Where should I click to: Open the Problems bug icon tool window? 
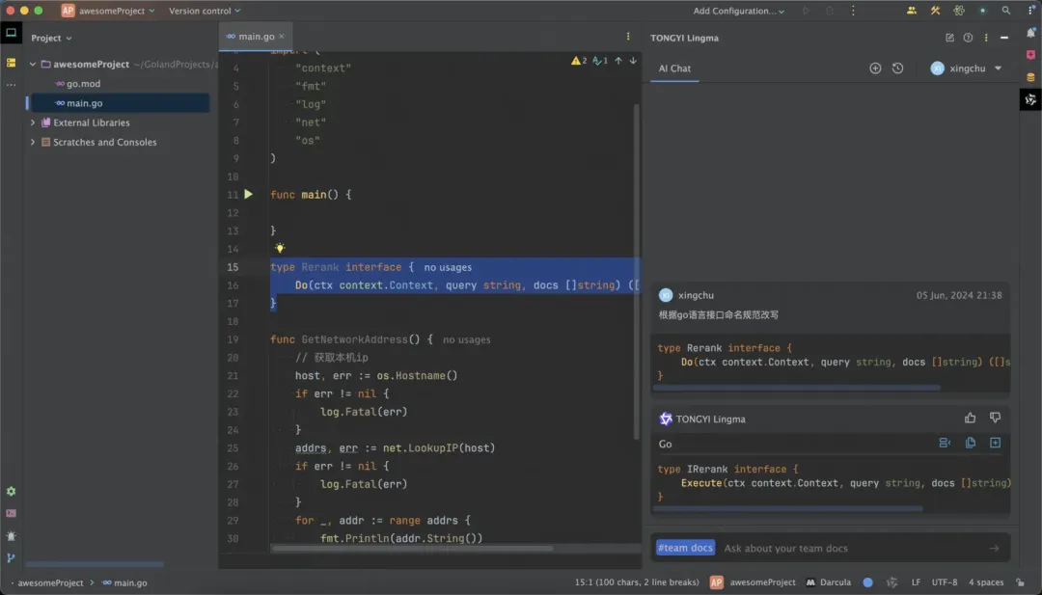[11, 536]
